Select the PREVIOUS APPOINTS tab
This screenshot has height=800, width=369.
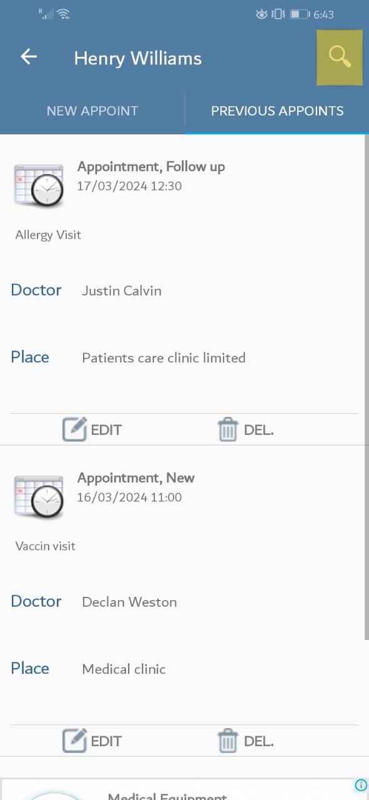(277, 111)
